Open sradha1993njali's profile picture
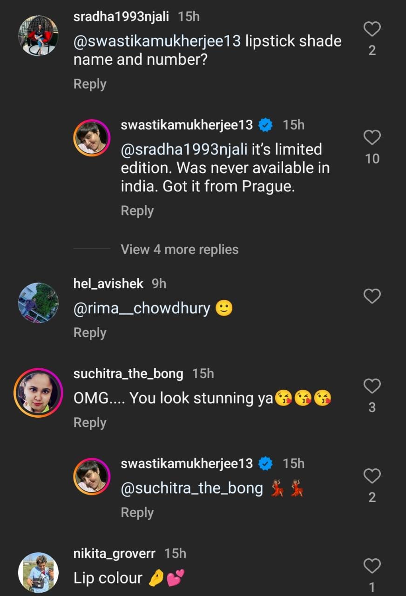Screen dimensions: 406x596 click(x=38, y=34)
